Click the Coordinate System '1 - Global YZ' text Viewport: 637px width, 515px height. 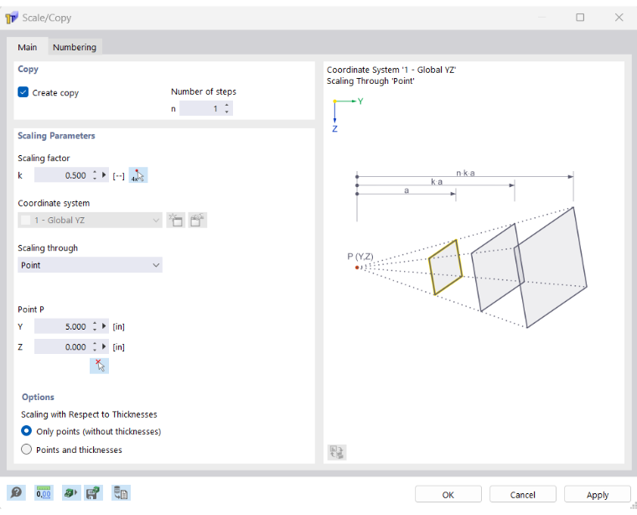391,70
